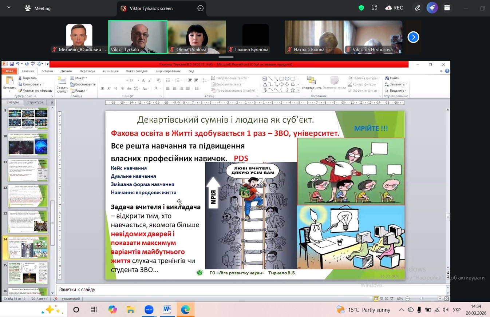Screen dimensions: 490x317
Task: Open the Zoom apps icon in top bar
Action: [447, 8]
